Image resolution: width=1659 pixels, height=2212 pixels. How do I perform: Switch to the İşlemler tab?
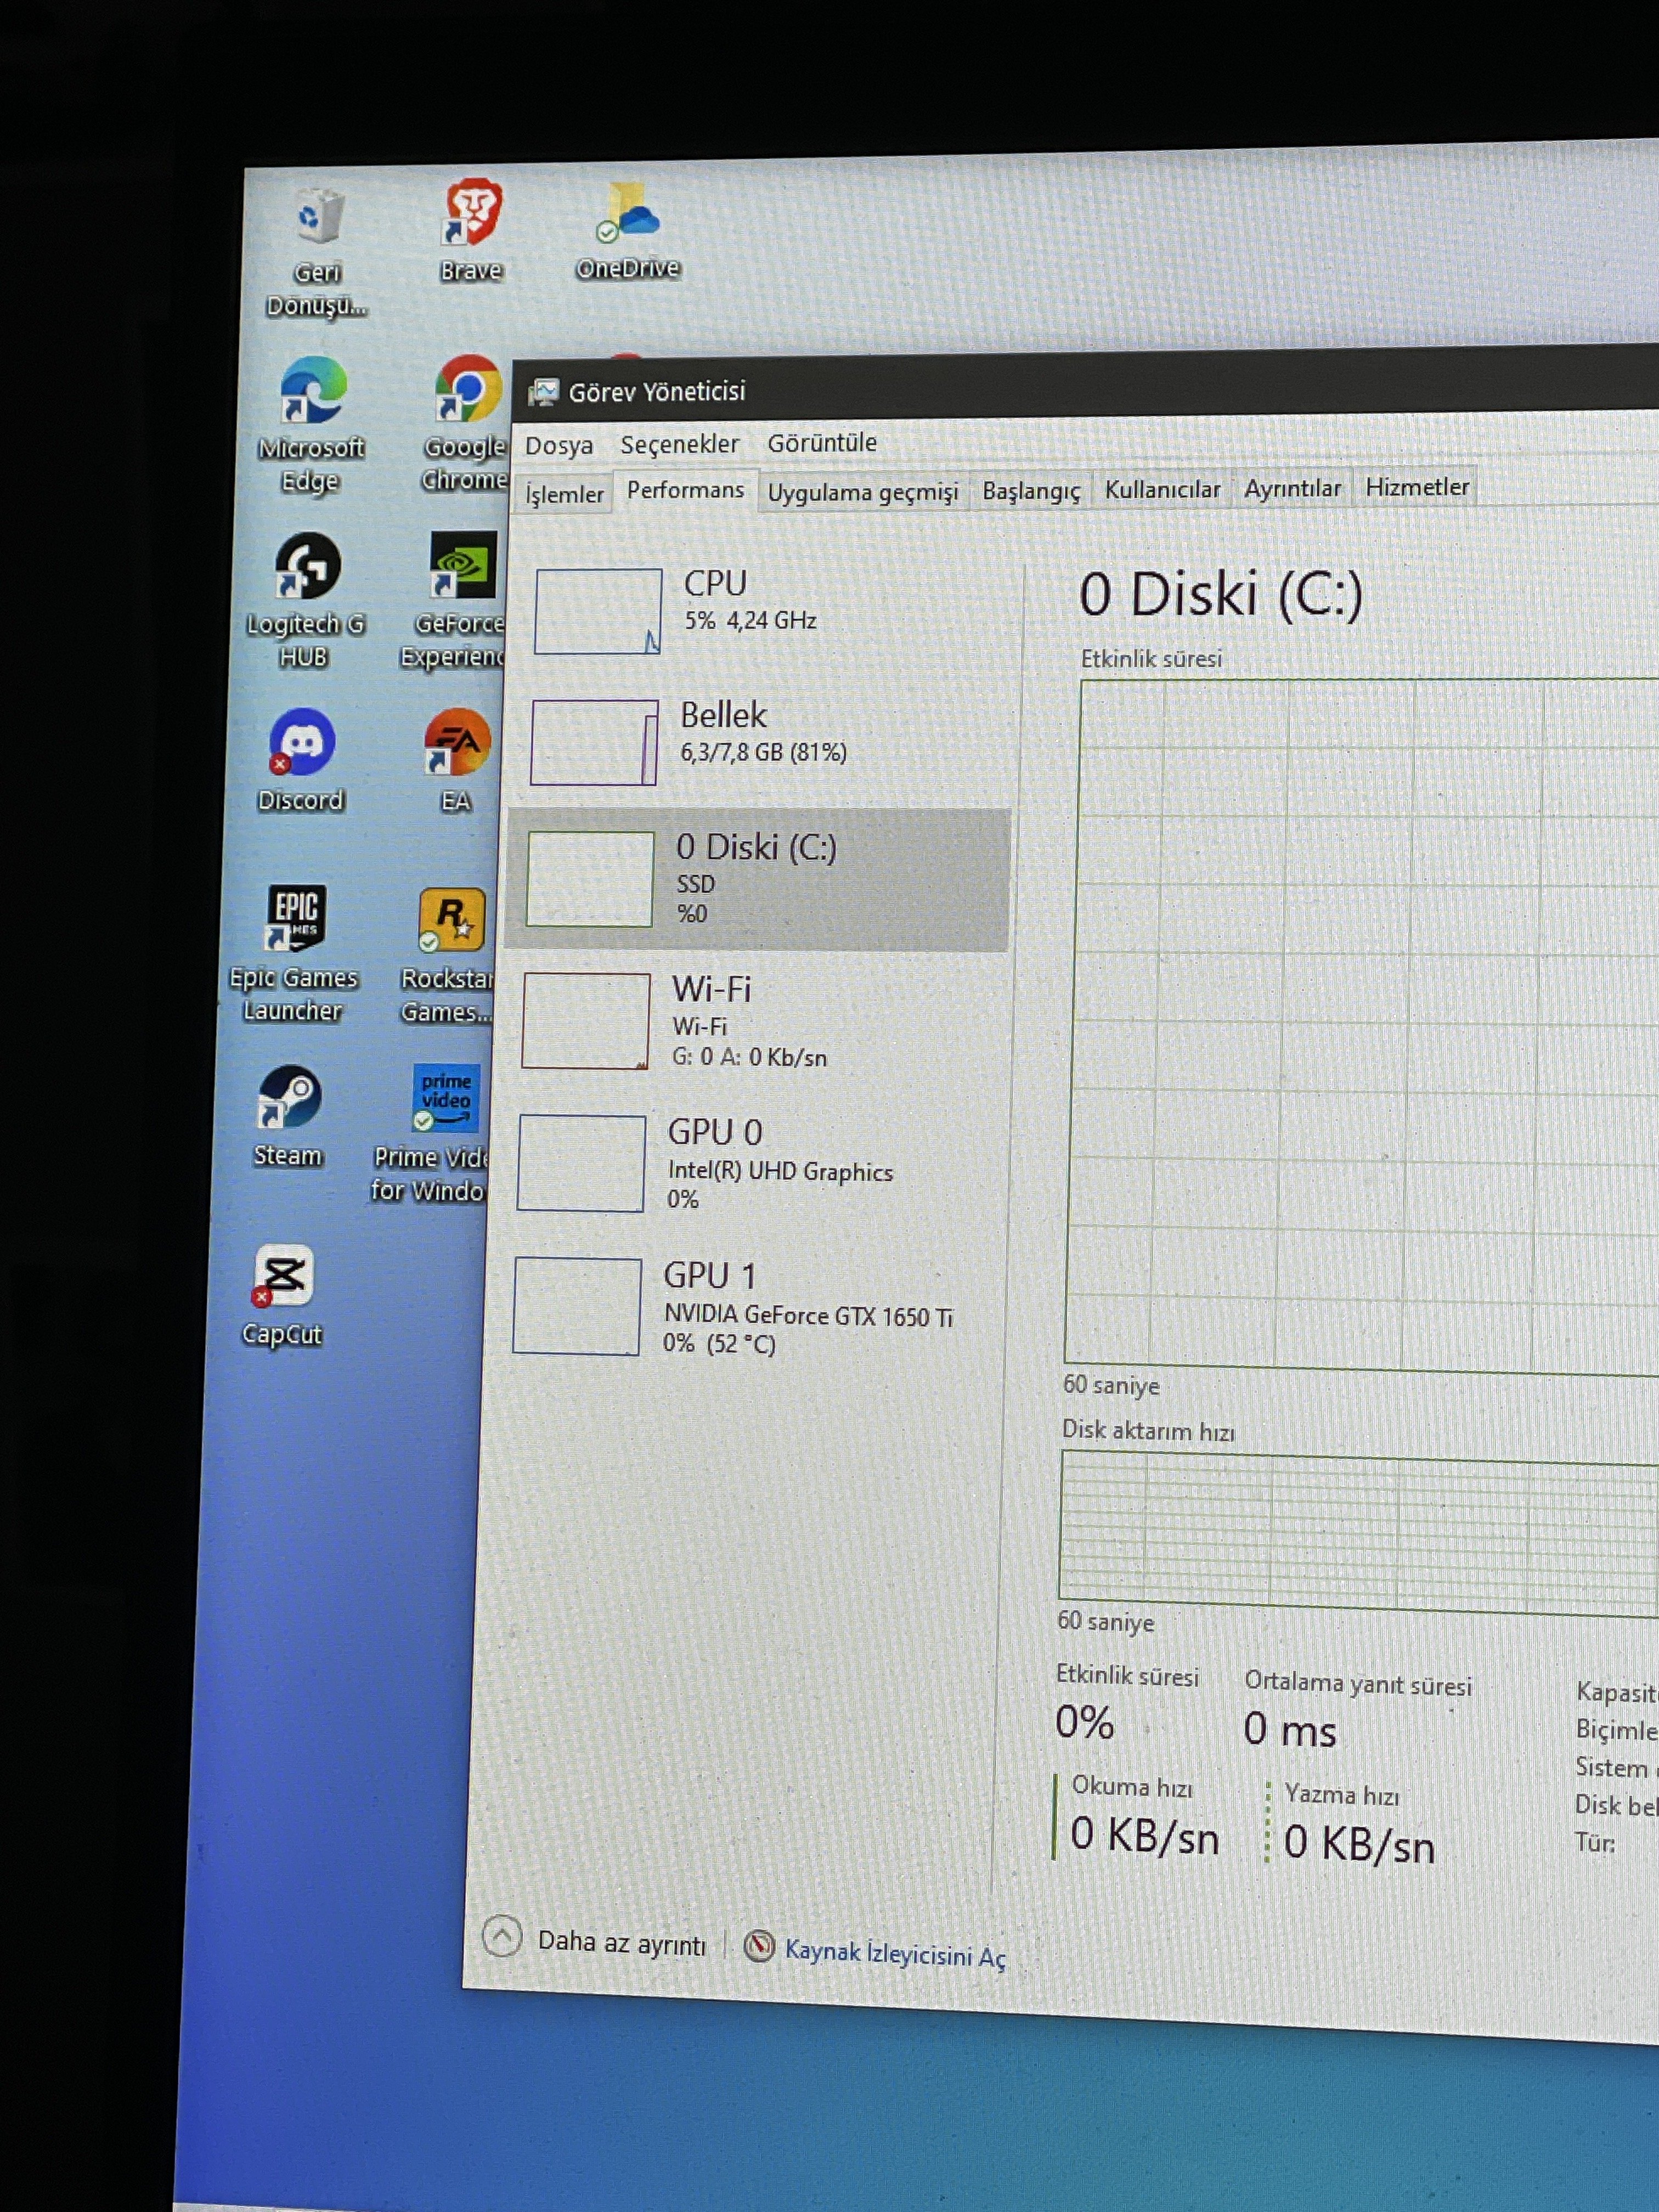pyautogui.click(x=564, y=494)
